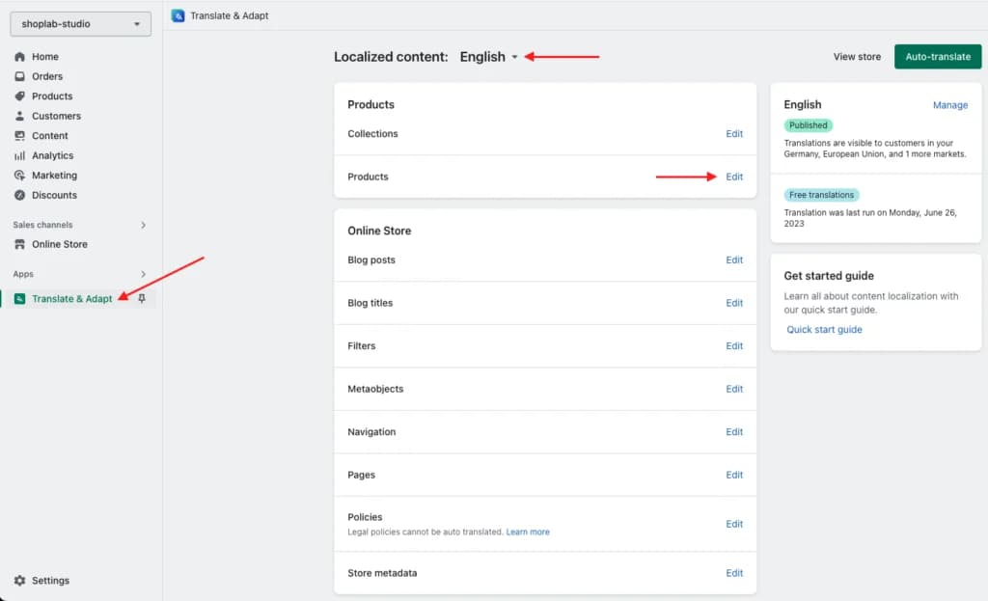The width and height of the screenshot is (988, 601).
Task: Unpin Translate & Adapt with pin icon
Action: click(142, 299)
